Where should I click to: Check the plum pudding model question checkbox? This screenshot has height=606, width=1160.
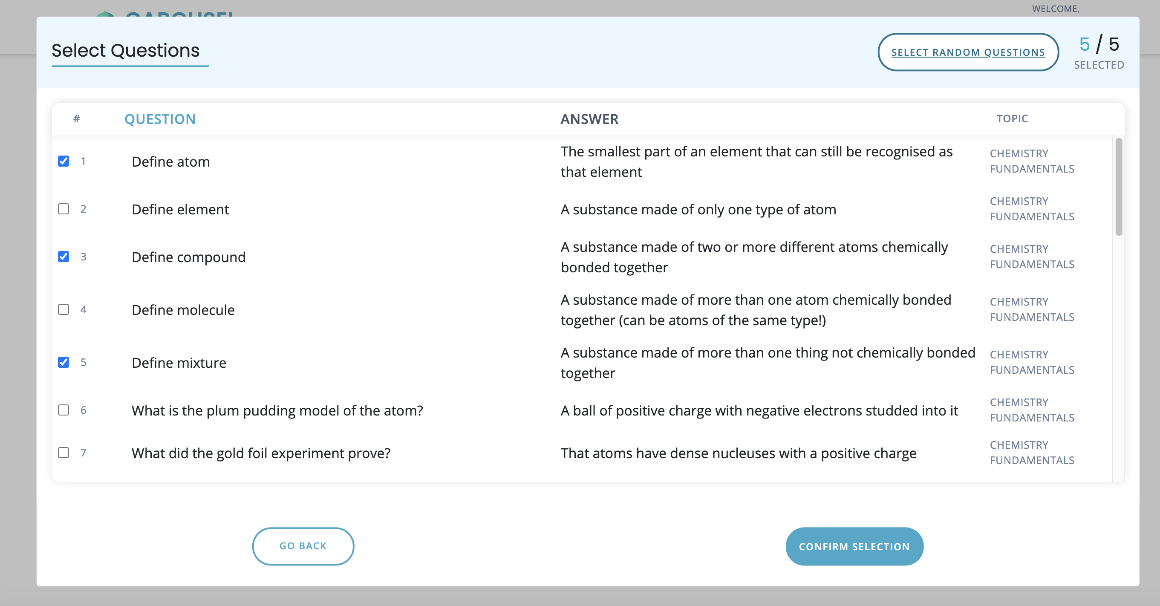point(63,410)
